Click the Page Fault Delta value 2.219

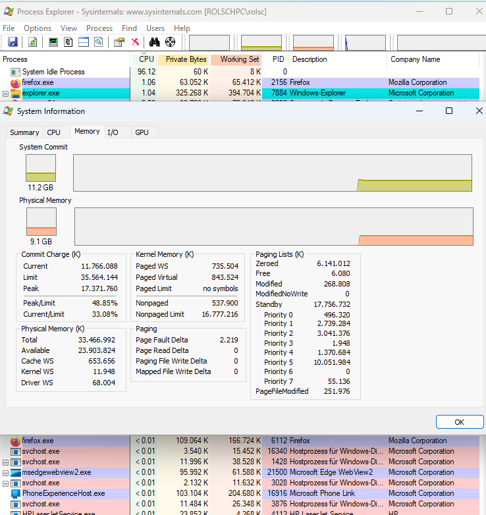pyautogui.click(x=229, y=340)
